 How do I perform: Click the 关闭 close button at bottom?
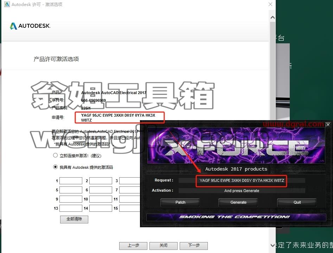click(163, 246)
